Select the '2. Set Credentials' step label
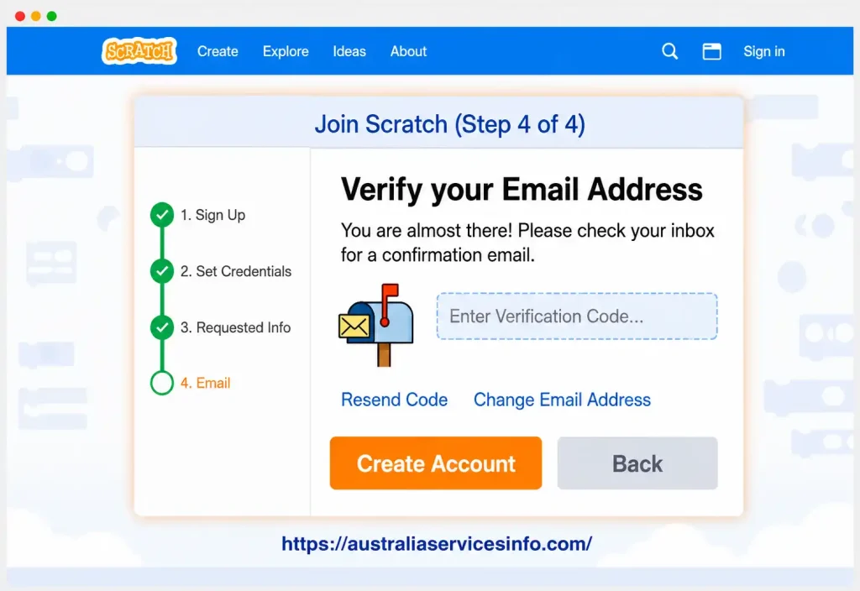 click(236, 271)
